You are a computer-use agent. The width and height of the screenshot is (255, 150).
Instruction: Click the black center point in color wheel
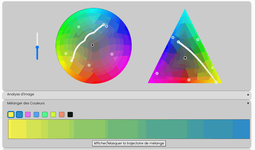click(x=93, y=45)
